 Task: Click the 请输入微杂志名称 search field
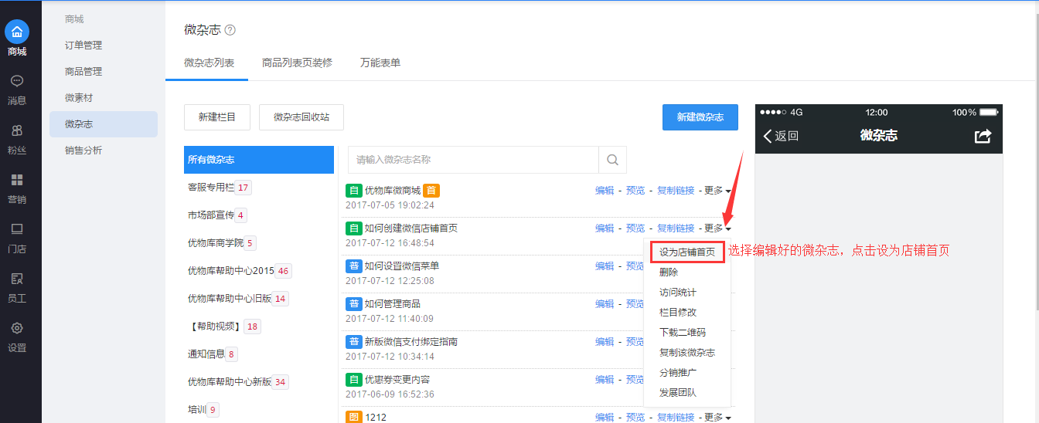point(473,160)
